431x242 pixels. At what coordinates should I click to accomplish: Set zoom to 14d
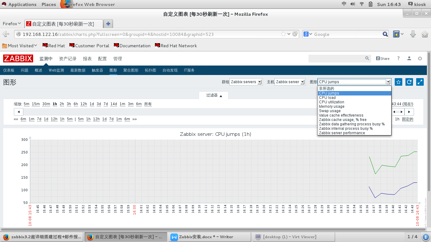(x=114, y=104)
